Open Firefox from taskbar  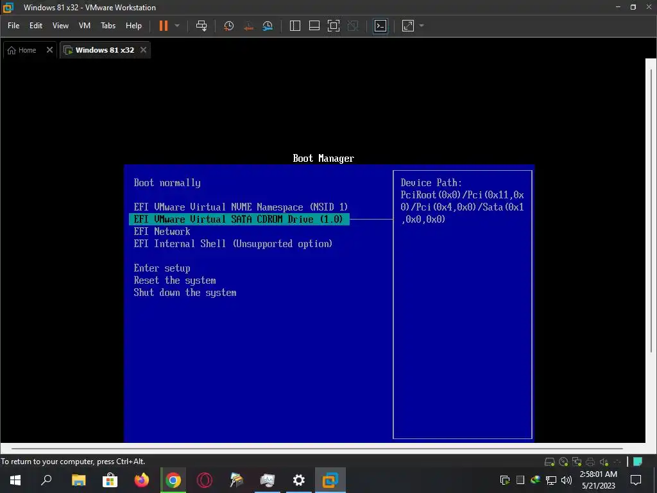point(141,480)
